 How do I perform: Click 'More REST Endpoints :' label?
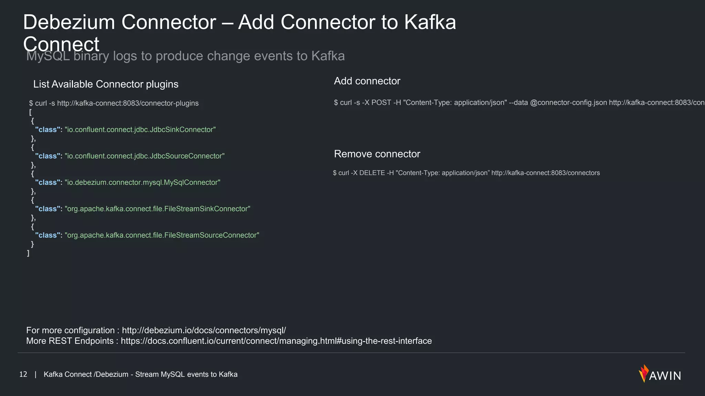tap(72, 341)
